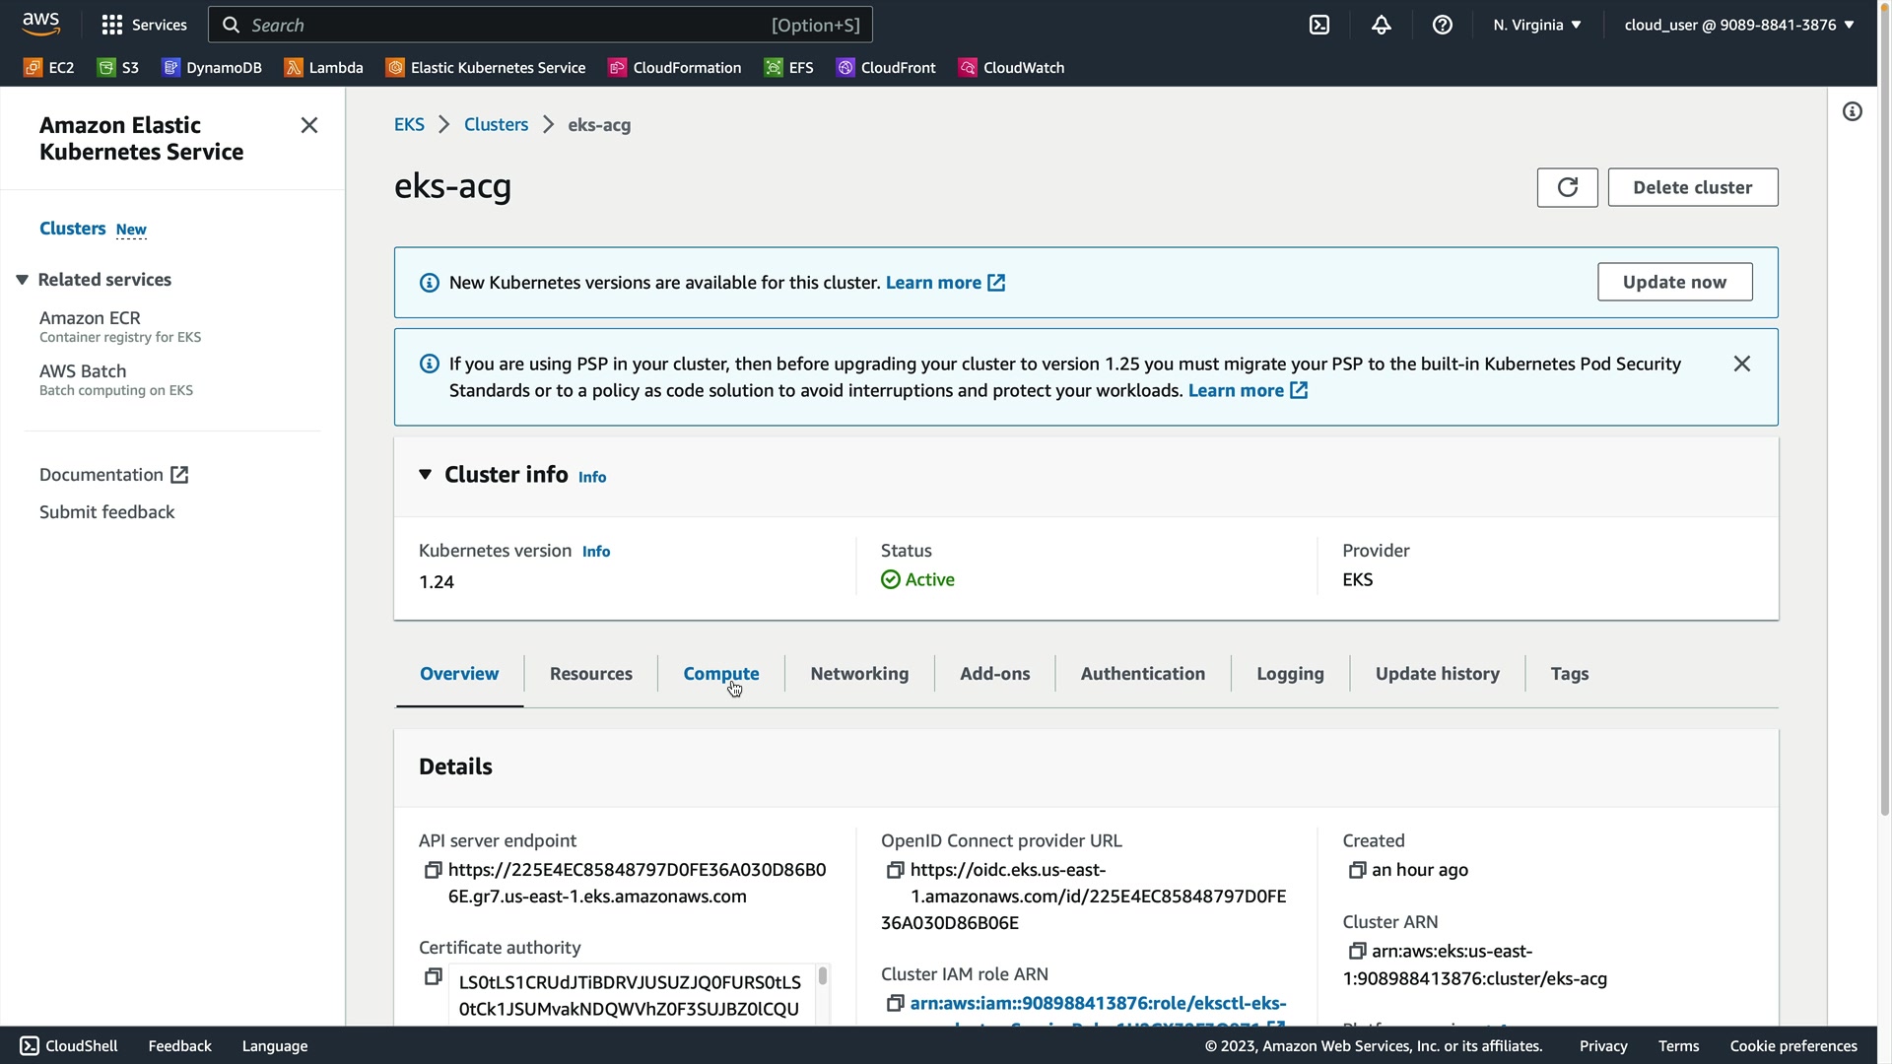Close the EKS side navigation panel

click(x=309, y=125)
